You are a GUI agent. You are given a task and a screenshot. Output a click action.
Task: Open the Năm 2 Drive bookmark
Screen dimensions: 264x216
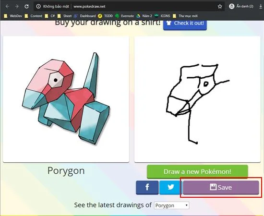(144, 16)
